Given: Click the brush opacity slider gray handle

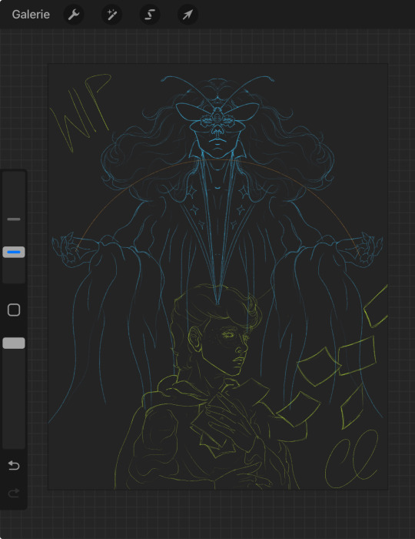Looking at the screenshot, I should 14,343.
